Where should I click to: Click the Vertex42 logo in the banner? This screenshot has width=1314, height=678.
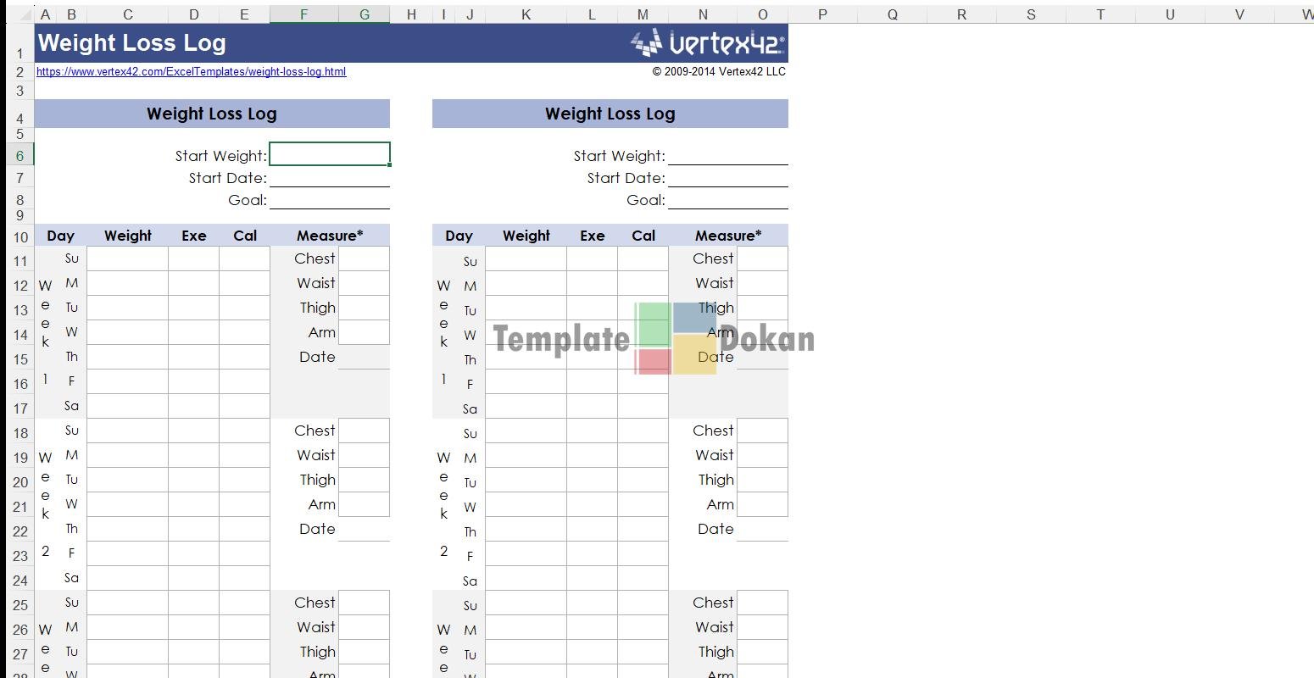point(708,43)
